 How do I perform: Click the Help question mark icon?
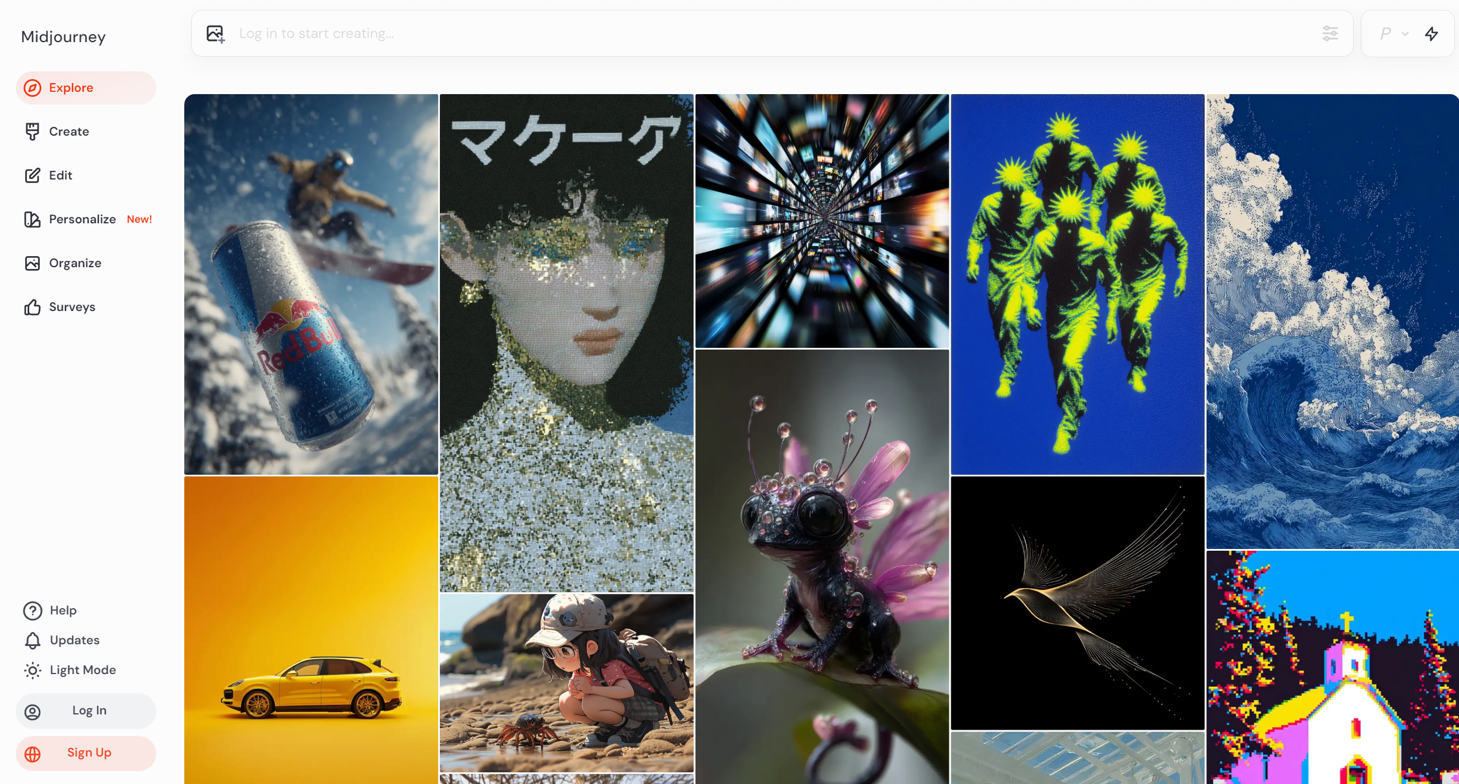pyautogui.click(x=32, y=610)
